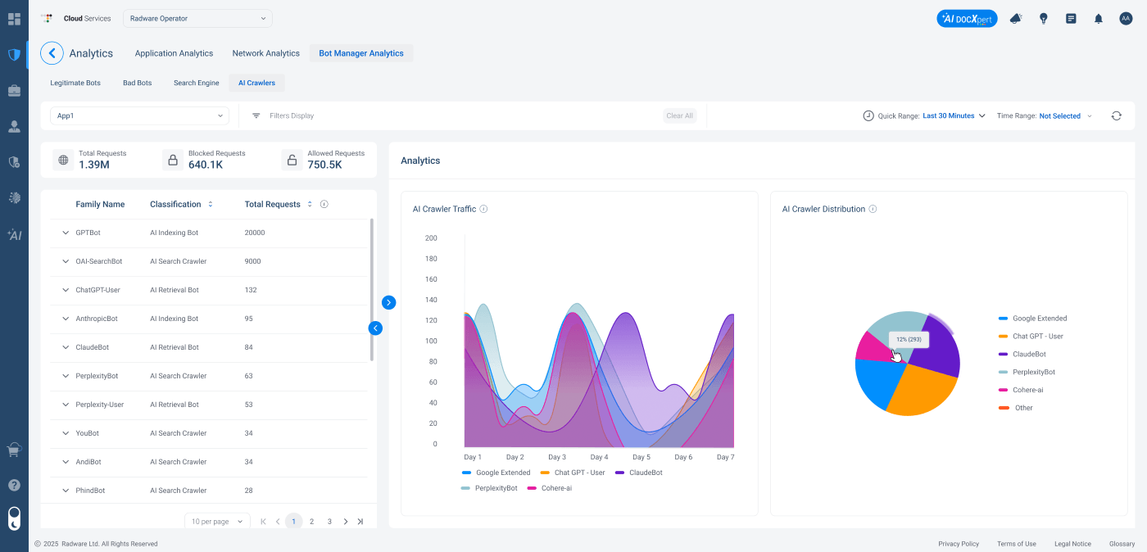
Task: Sort by Total Requests column
Action: [310, 204]
